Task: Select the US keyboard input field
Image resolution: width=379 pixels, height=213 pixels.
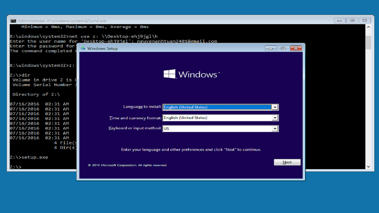Action: [x=216, y=128]
